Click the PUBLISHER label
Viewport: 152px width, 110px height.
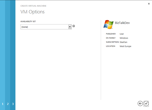click(x=111, y=34)
